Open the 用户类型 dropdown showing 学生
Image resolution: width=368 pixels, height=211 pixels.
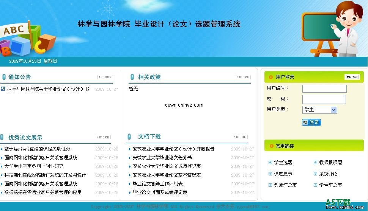click(320, 110)
